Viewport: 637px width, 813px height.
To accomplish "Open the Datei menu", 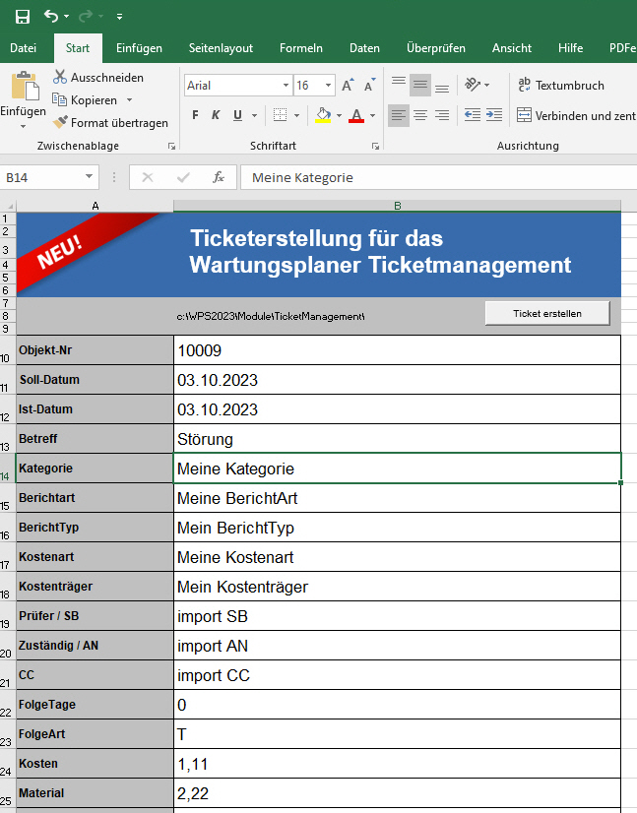I will pos(24,48).
